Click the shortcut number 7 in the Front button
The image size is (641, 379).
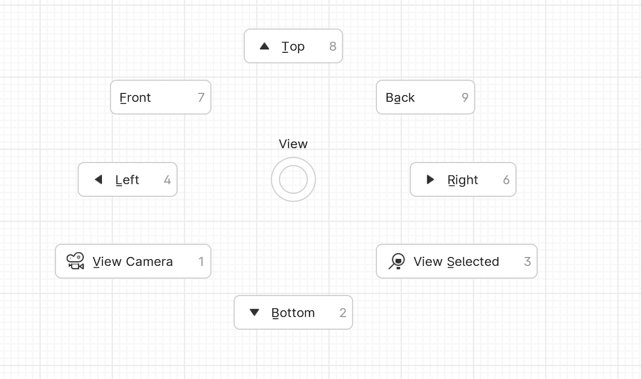[201, 97]
